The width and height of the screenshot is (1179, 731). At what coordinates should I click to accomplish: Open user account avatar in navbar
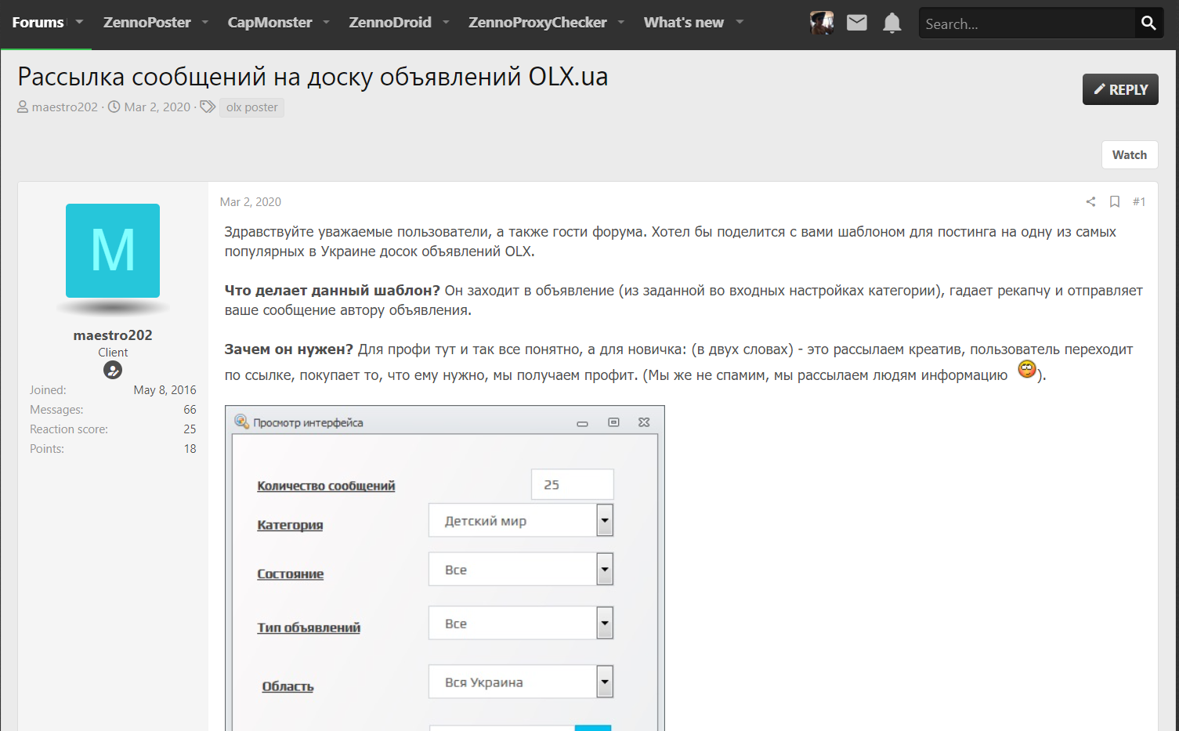822,23
